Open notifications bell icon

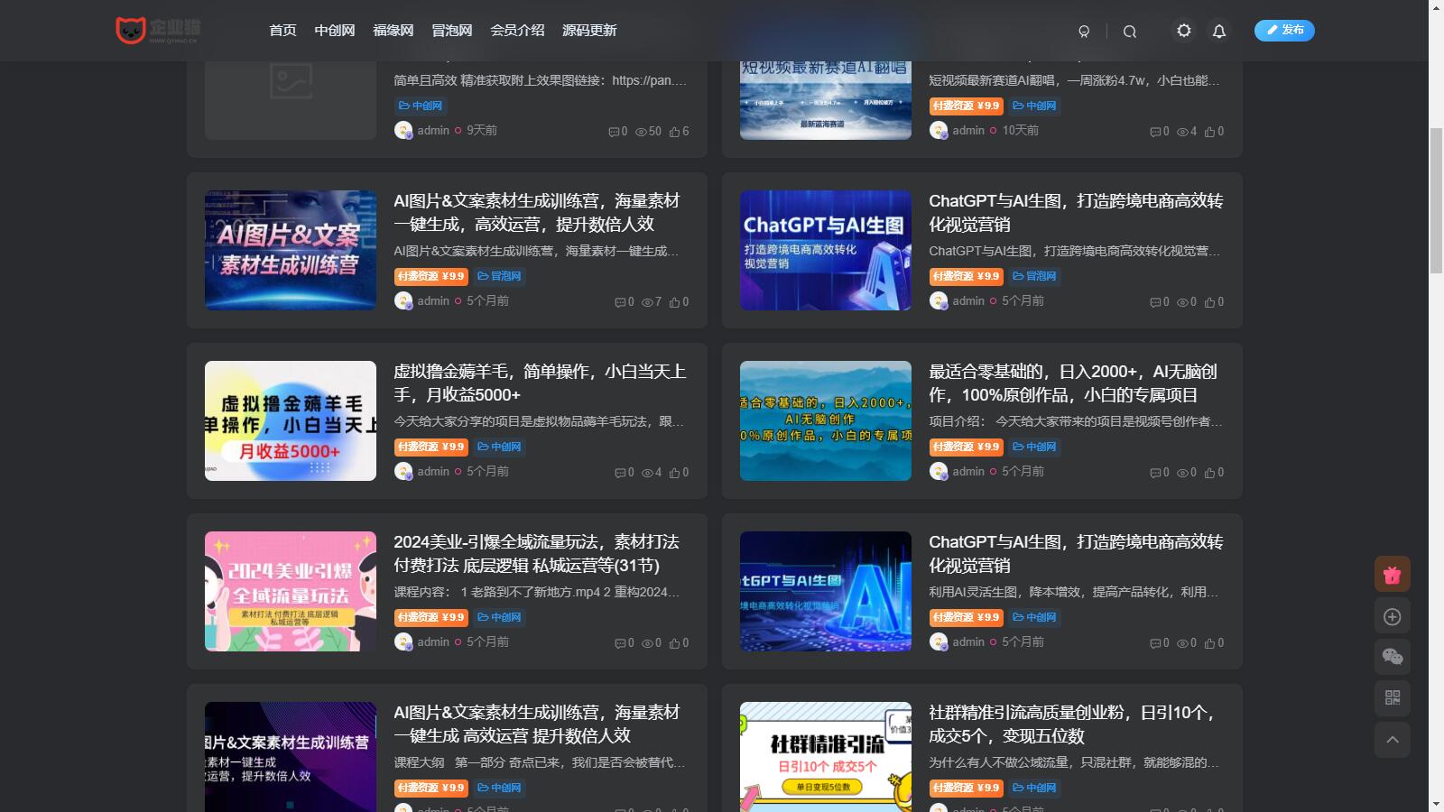(1218, 32)
